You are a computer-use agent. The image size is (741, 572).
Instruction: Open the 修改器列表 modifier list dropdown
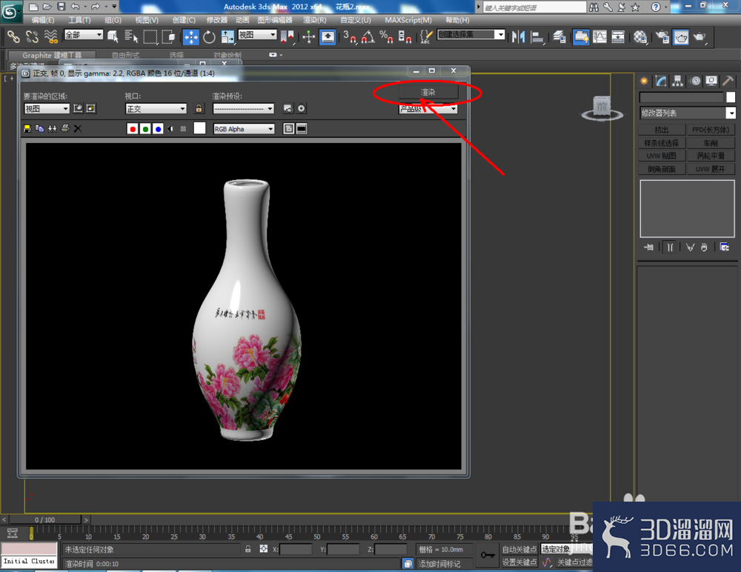688,113
